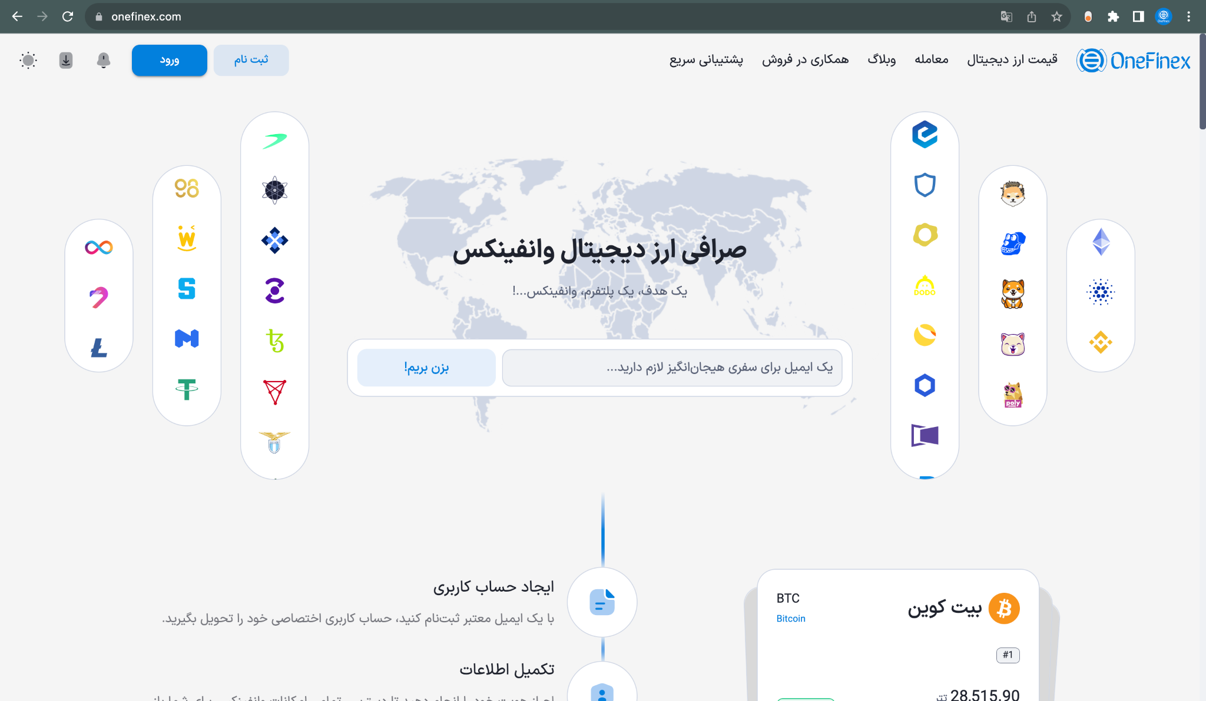Reload the page in browser toolbar
The height and width of the screenshot is (701, 1206).
(68, 16)
